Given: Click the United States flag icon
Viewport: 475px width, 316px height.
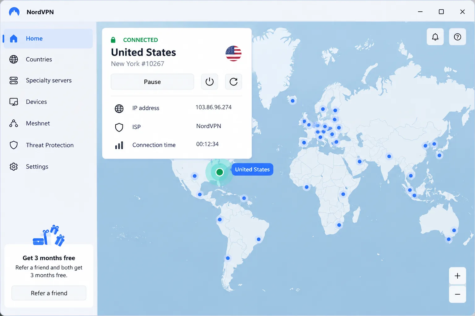Looking at the screenshot, I should point(233,53).
